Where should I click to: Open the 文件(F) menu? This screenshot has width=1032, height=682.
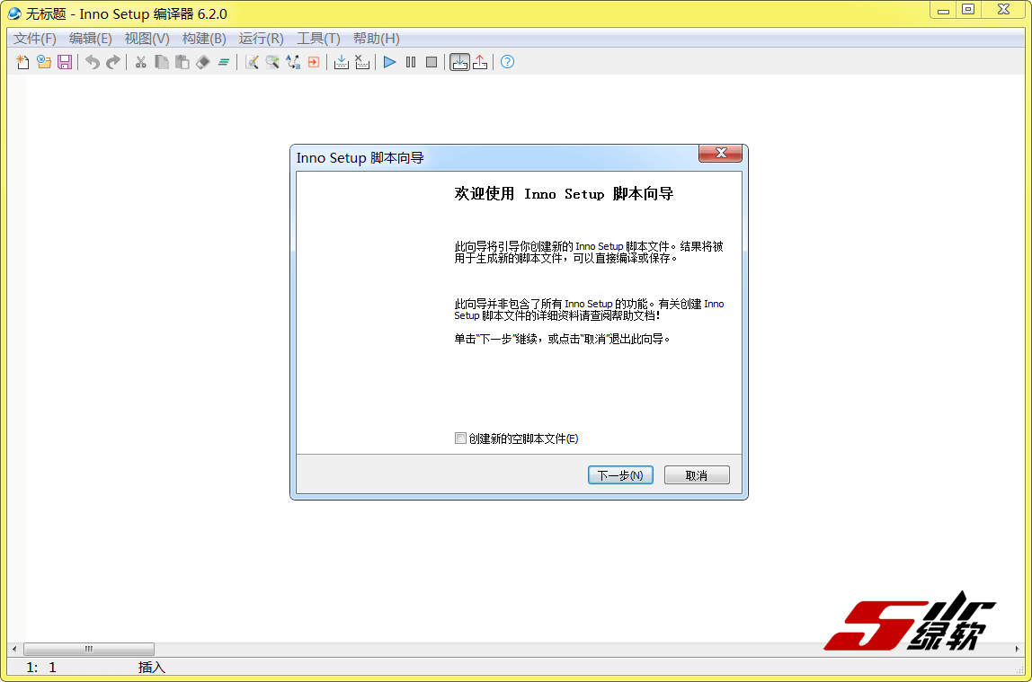[35, 39]
